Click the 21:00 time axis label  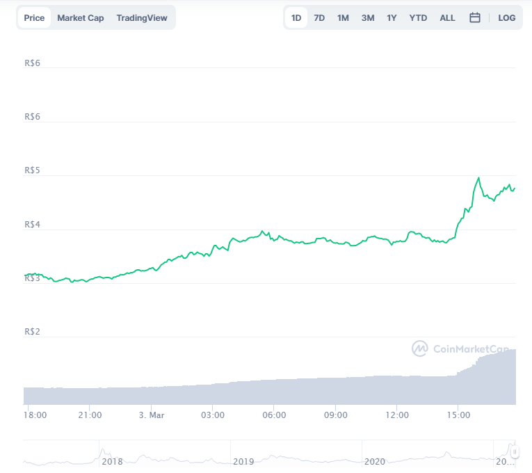point(90,415)
